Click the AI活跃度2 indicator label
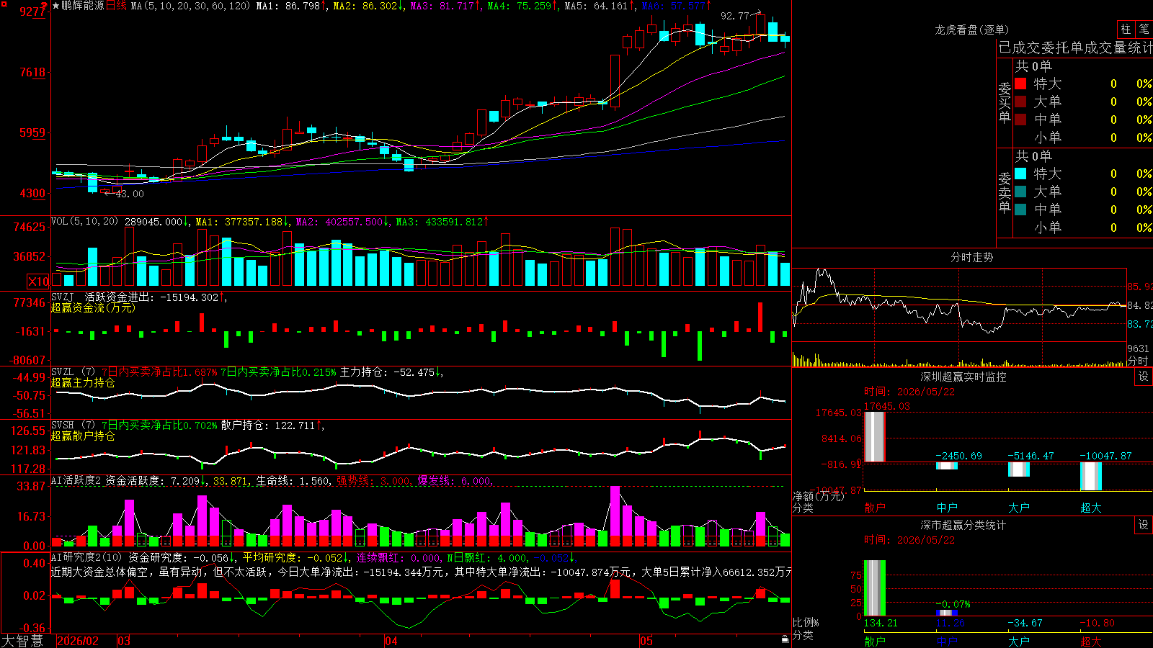Viewport: 1153px width, 648px height. [76, 481]
